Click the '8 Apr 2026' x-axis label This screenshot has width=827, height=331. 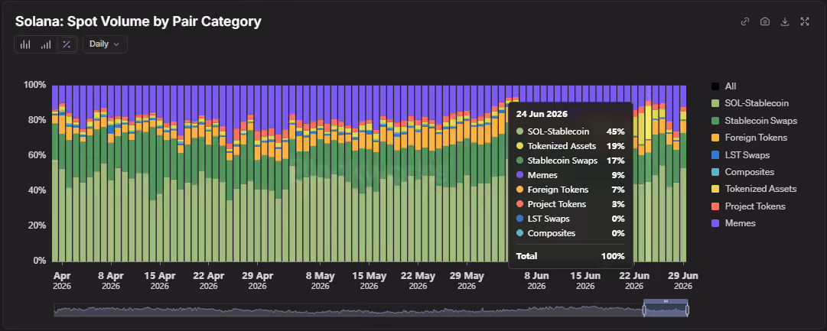pyautogui.click(x=111, y=281)
